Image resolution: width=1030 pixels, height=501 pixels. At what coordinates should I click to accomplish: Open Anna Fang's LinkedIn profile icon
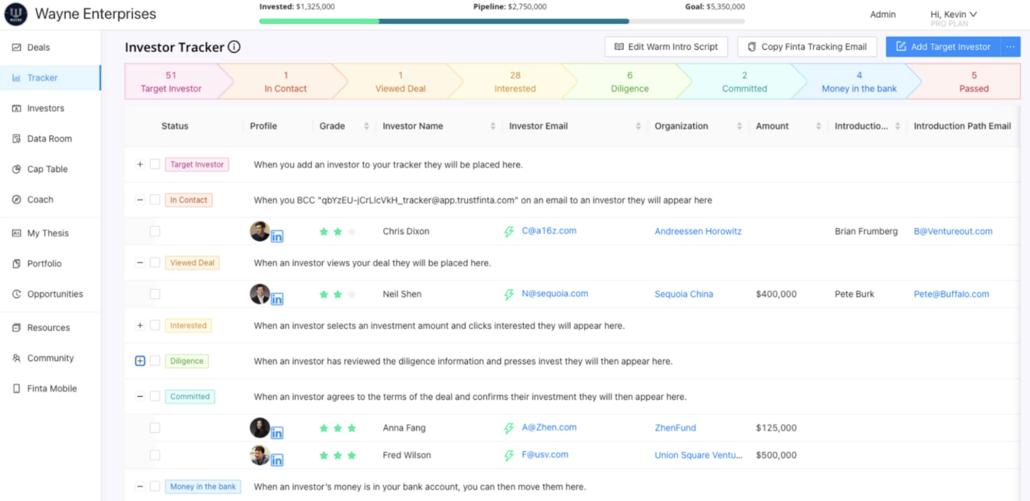click(x=277, y=433)
